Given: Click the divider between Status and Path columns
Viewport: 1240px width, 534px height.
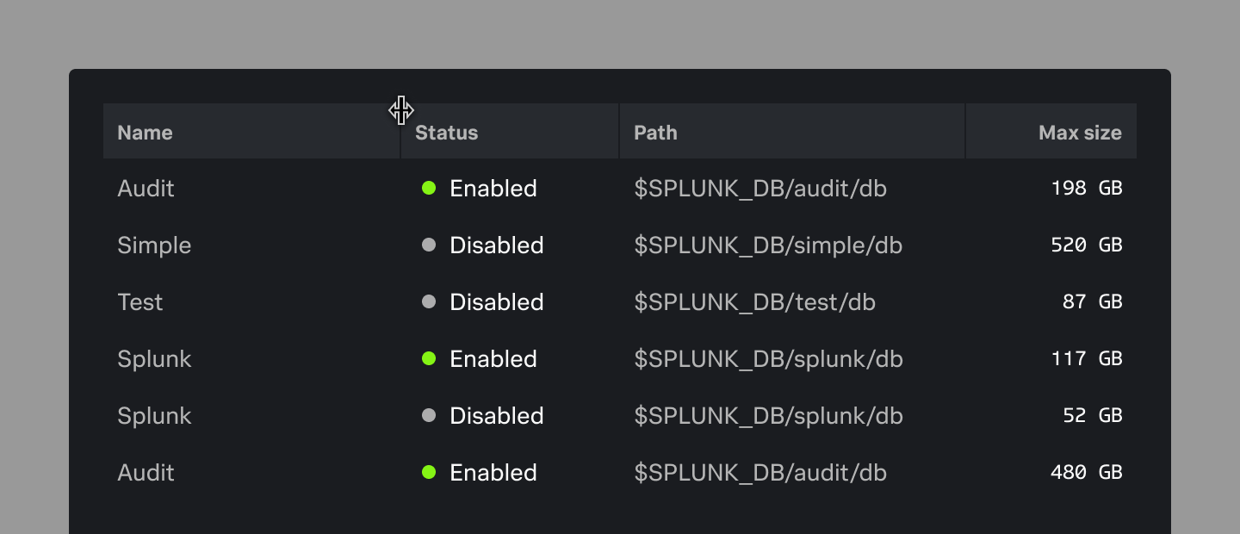Looking at the screenshot, I should pyautogui.click(x=619, y=131).
